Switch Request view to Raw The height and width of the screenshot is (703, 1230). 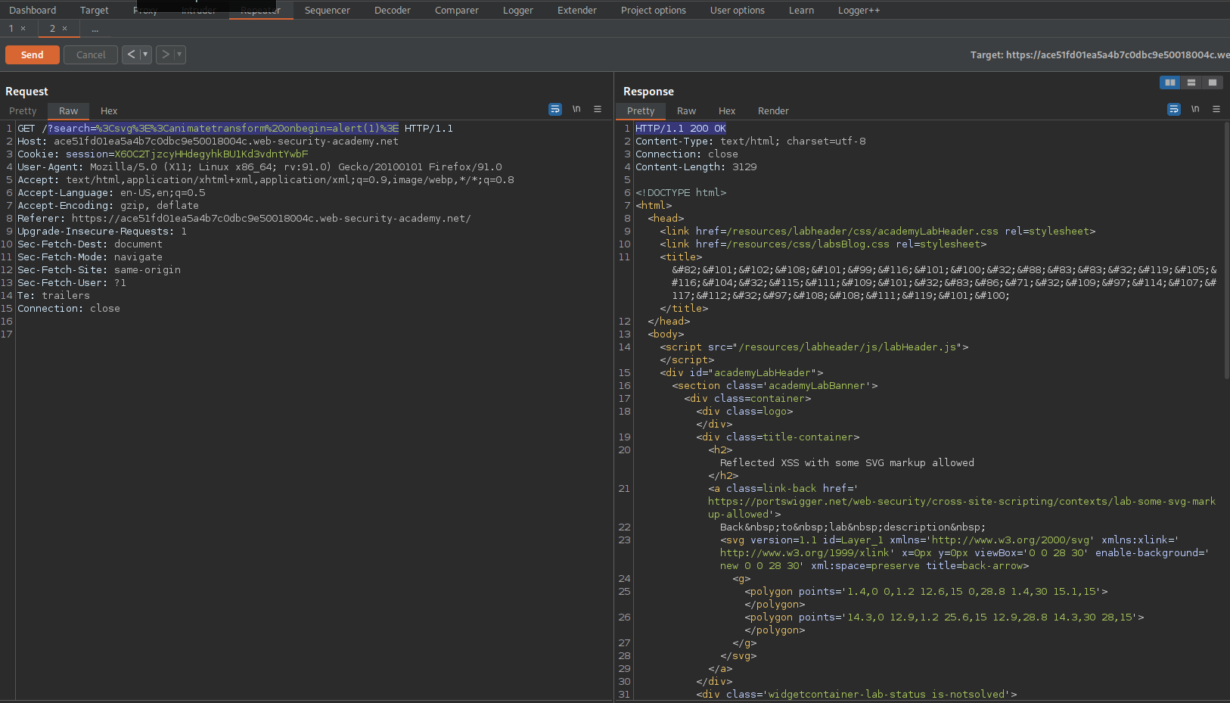68,110
